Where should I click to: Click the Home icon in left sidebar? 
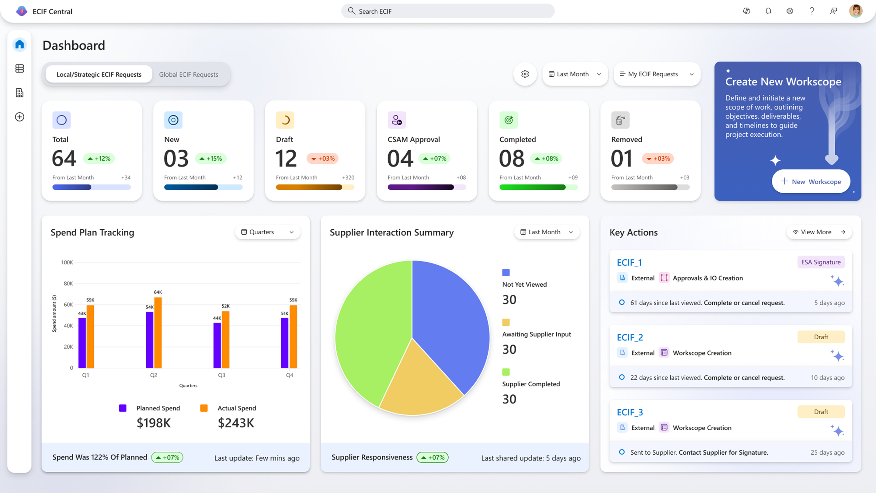pos(19,44)
